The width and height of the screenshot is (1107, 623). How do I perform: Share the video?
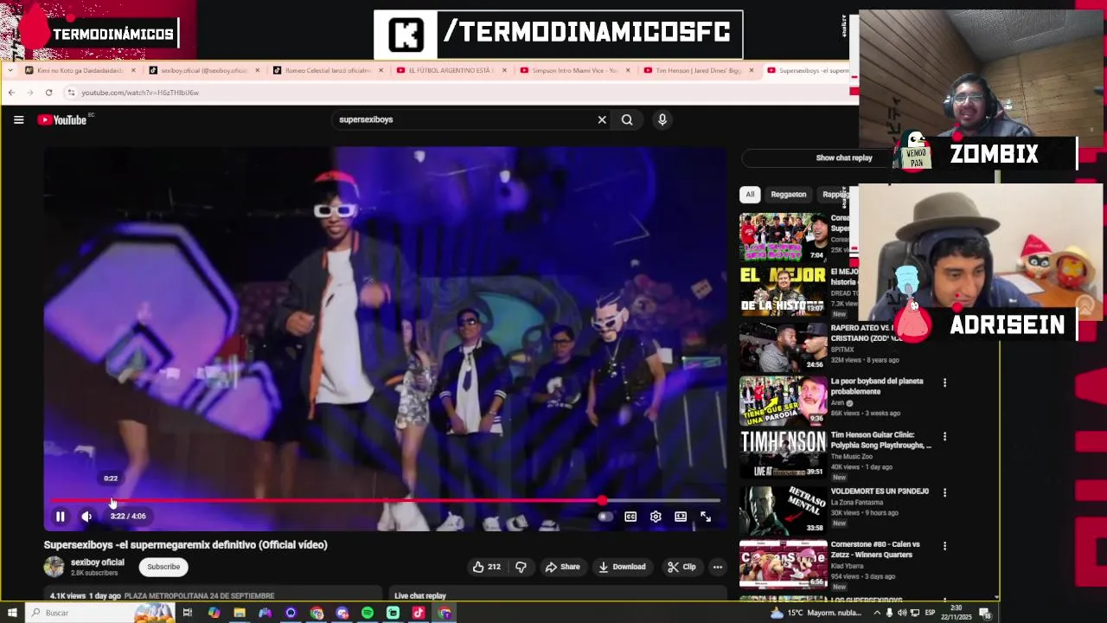tap(562, 567)
